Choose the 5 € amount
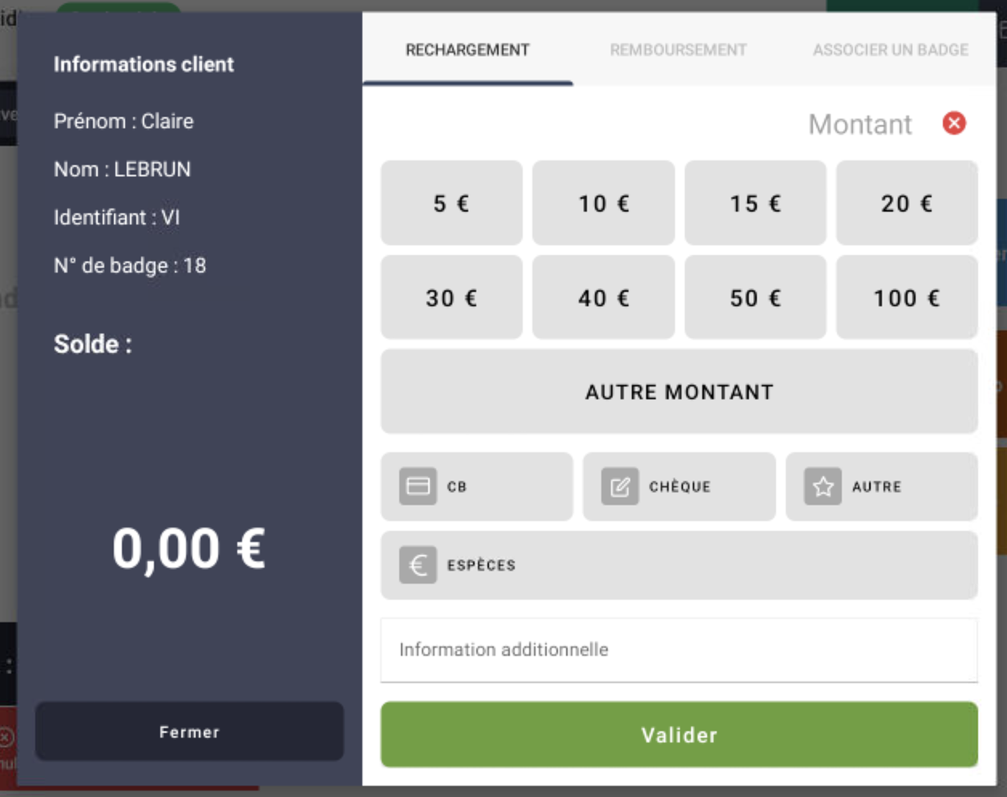 point(451,203)
